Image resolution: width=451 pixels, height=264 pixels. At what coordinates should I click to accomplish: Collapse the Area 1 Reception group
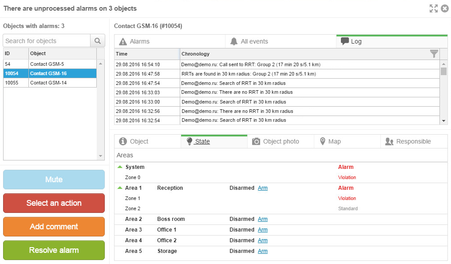pyautogui.click(x=120, y=188)
